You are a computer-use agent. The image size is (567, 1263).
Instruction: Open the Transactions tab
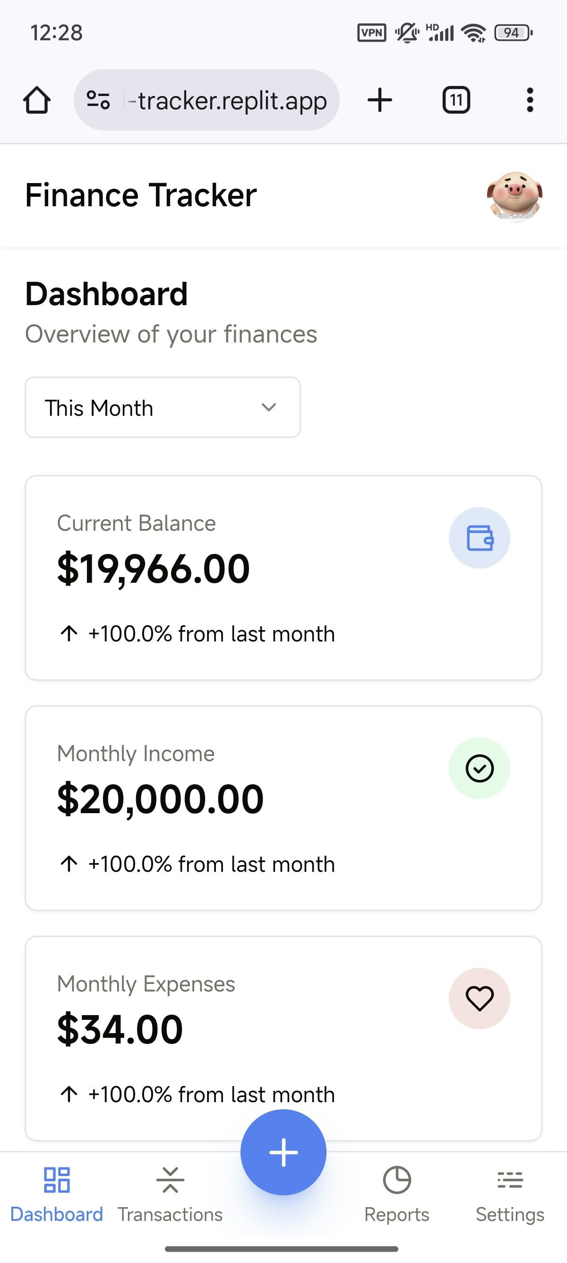[x=170, y=1193]
